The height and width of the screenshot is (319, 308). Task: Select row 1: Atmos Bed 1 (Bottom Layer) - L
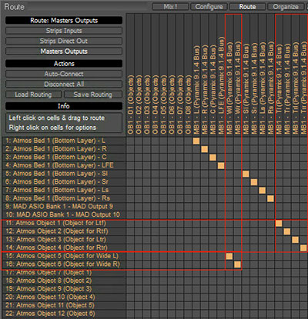click(65, 141)
